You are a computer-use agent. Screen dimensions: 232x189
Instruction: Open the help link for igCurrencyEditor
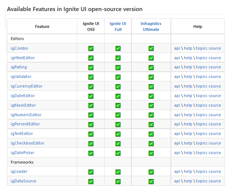click(x=188, y=86)
